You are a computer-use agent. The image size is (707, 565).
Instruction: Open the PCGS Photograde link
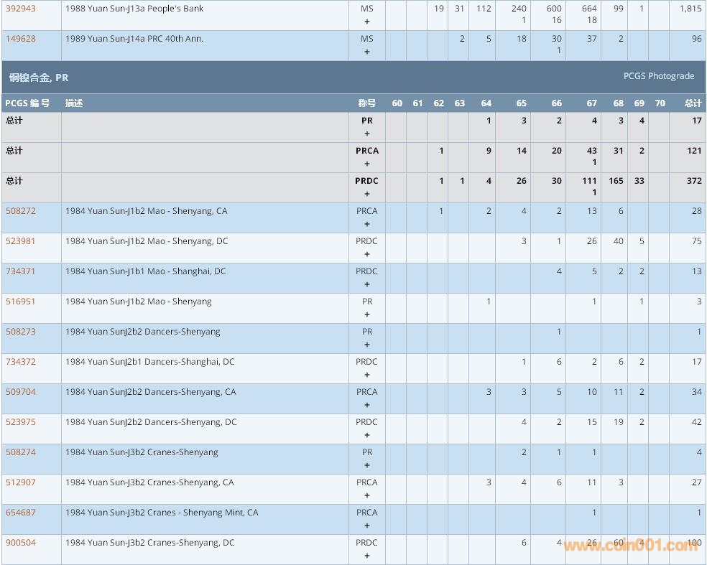click(658, 76)
